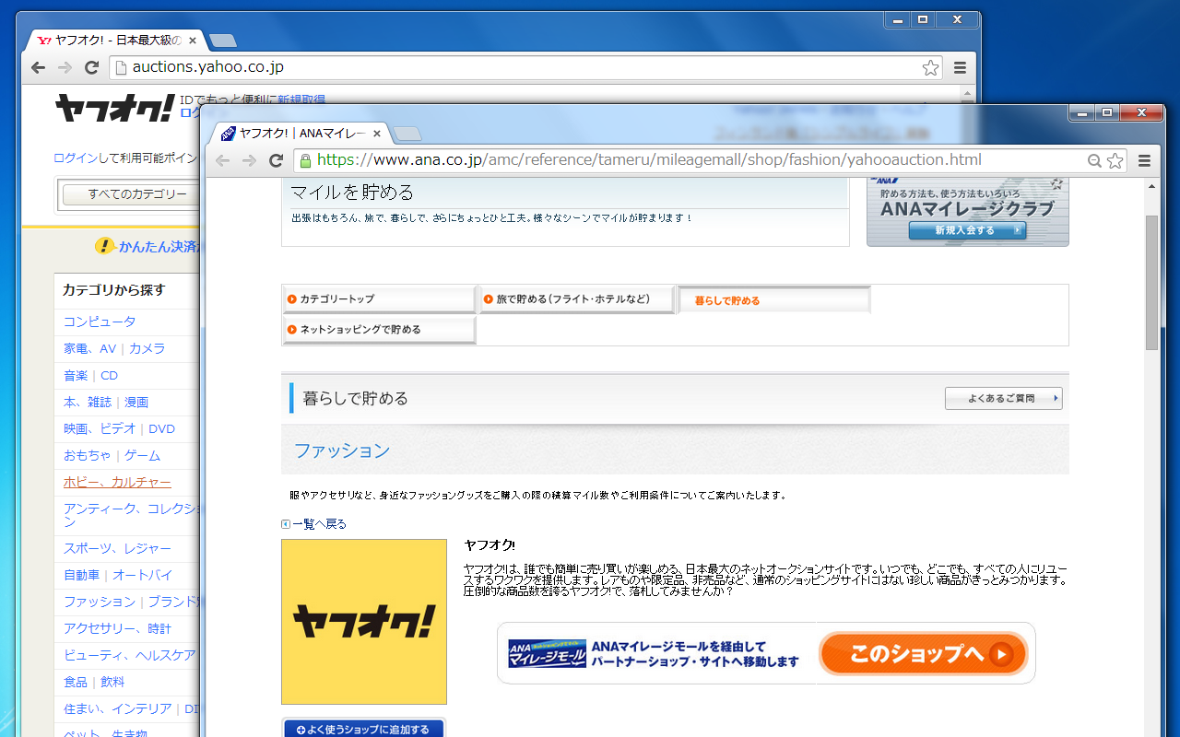Open the よくあるご質問 button

[1004, 399]
